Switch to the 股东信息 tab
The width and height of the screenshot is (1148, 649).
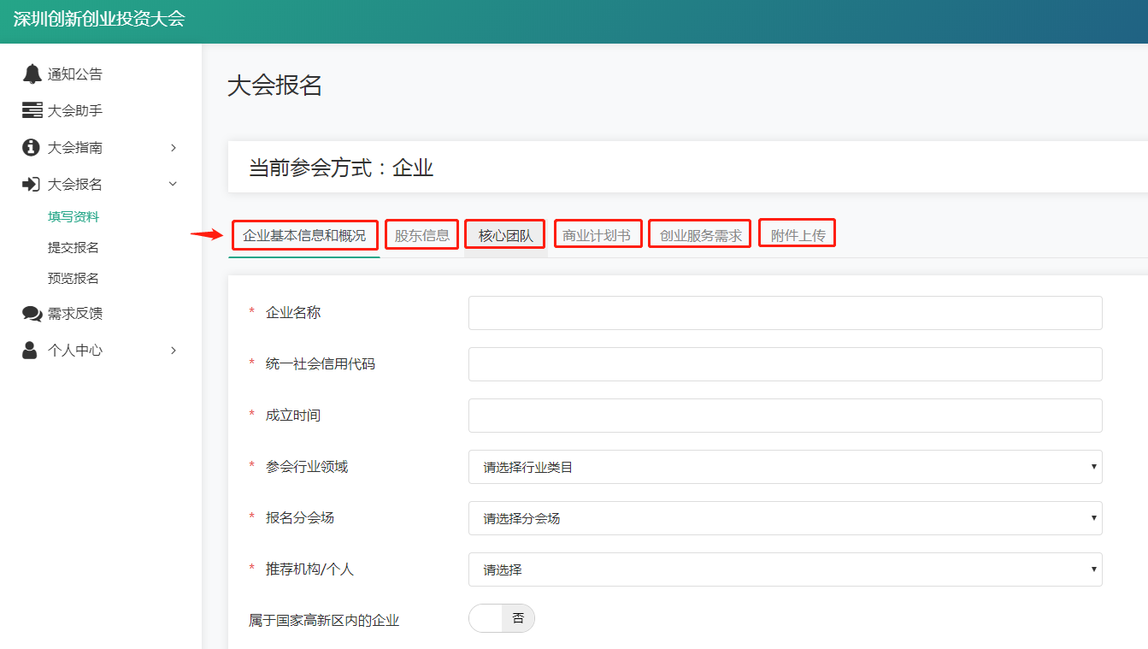[x=422, y=235]
